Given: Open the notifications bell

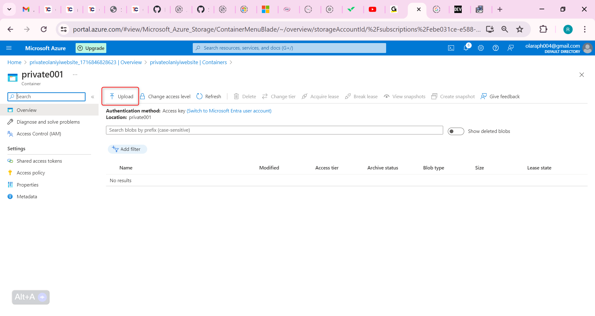Looking at the screenshot, I should click(x=466, y=48).
